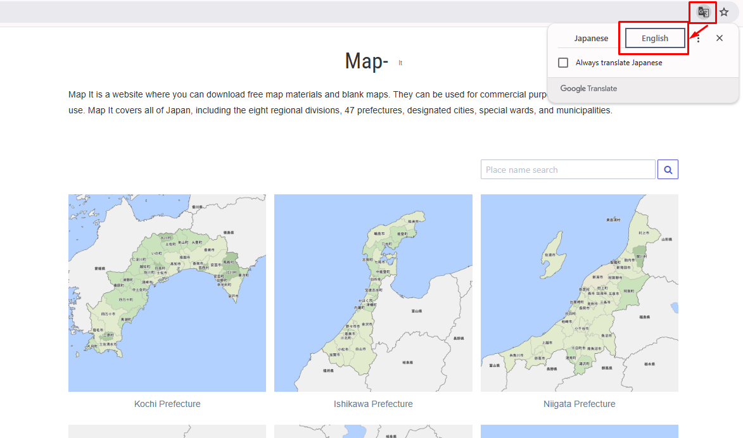The height and width of the screenshot is (438, 743).
Task: Open the partially visible bottom-right map thumbnail
Action: click(x=579, y=432)
